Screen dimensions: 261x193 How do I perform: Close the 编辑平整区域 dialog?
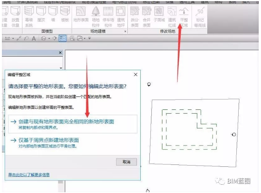pyautogui.click(x=136, y=74)
